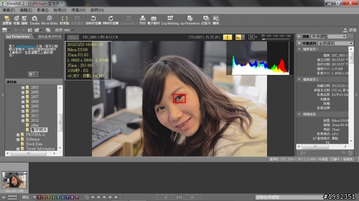Open the view mode dropdown
359x201 pixels.
6,30
